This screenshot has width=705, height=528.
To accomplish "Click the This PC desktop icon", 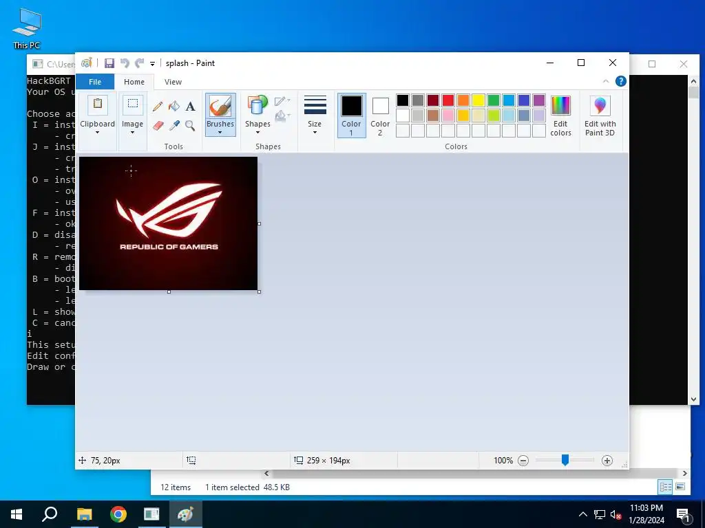I will tap(27, 28).
